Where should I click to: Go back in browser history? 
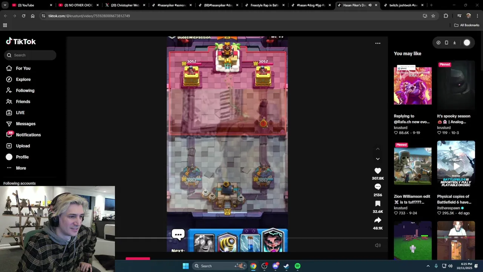tap(5, 16)
